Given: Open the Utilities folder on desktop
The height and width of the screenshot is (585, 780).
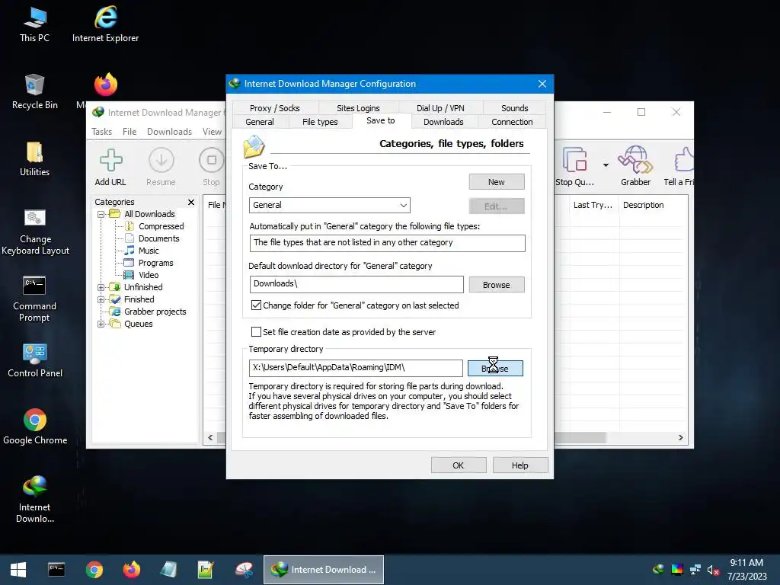Looking at the screenshot, I should pos(34,158).
